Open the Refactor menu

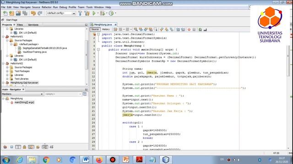pyautogui.click(x=46, y=7)
